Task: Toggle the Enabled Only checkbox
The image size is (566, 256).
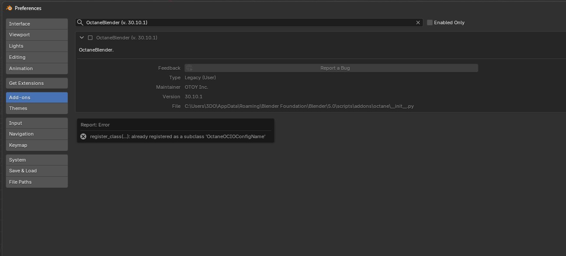Action: point(430,23)
